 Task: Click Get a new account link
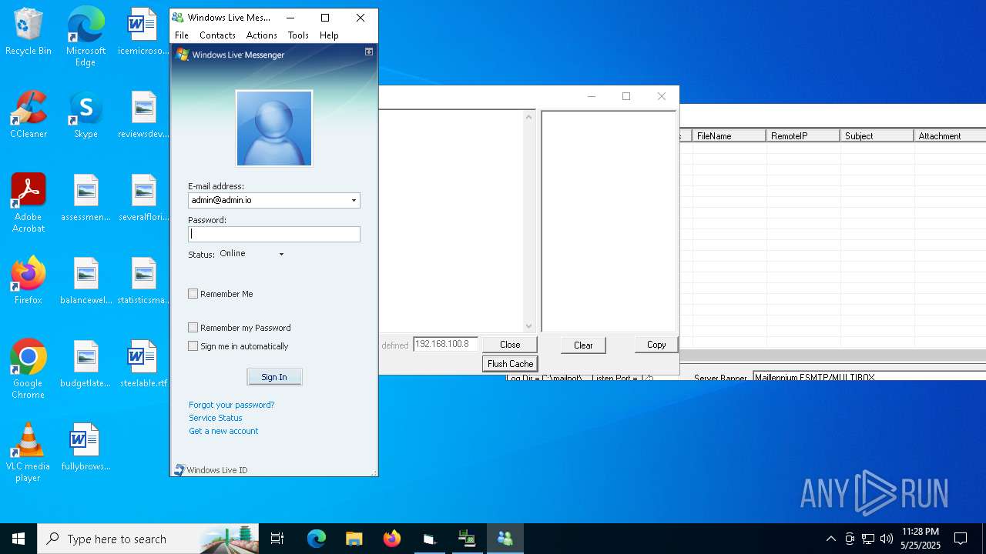[x=223, y=431]
